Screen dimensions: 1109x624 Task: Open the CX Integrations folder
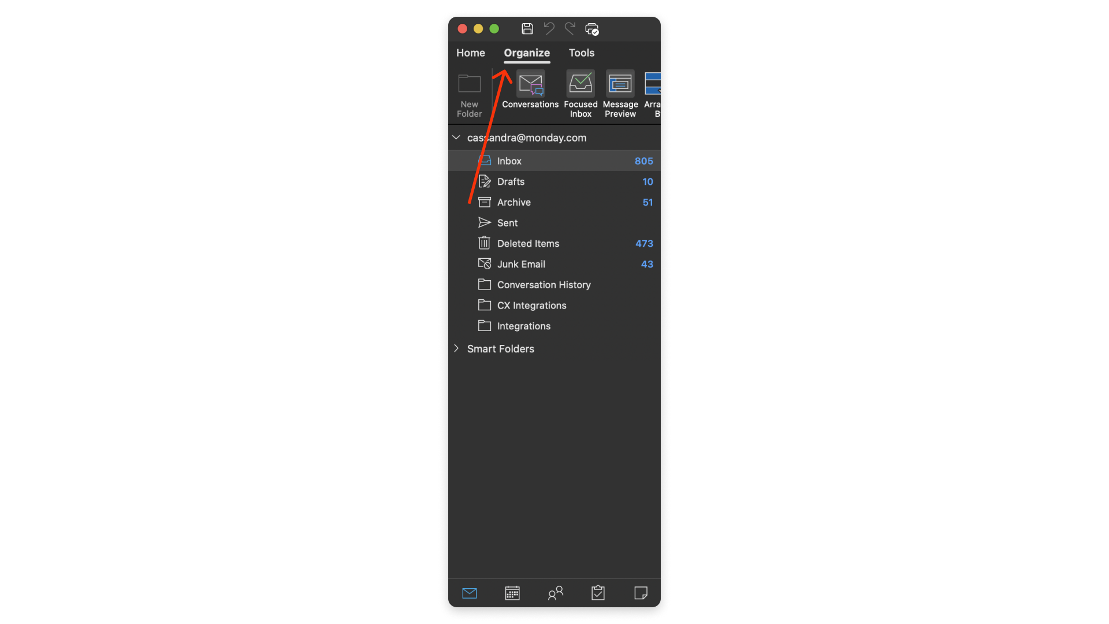click(531, 304)
